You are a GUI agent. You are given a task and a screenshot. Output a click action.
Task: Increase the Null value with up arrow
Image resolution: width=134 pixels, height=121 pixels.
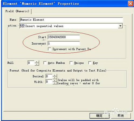(x=37, y=62)
